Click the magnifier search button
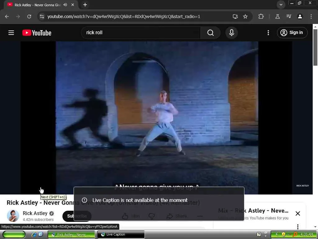Viewport: 318px width, 239px height. point(211,32)
